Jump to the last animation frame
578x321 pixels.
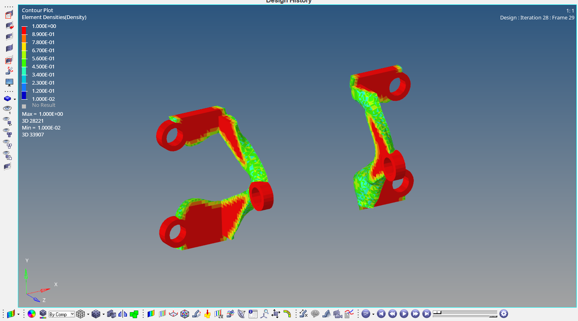click(x=426, y=314)
